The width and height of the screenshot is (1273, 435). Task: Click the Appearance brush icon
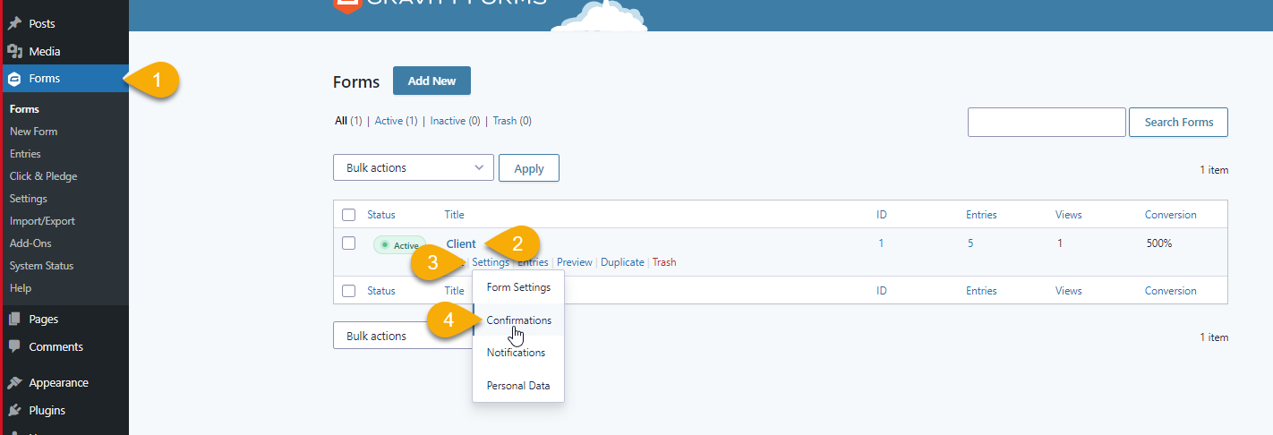15,382
